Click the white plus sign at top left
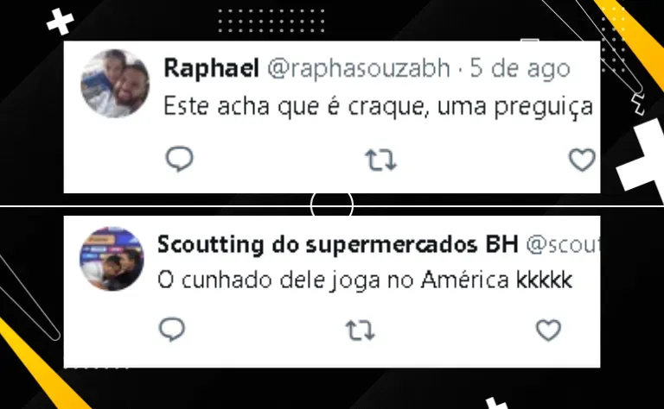 point(61,22)
